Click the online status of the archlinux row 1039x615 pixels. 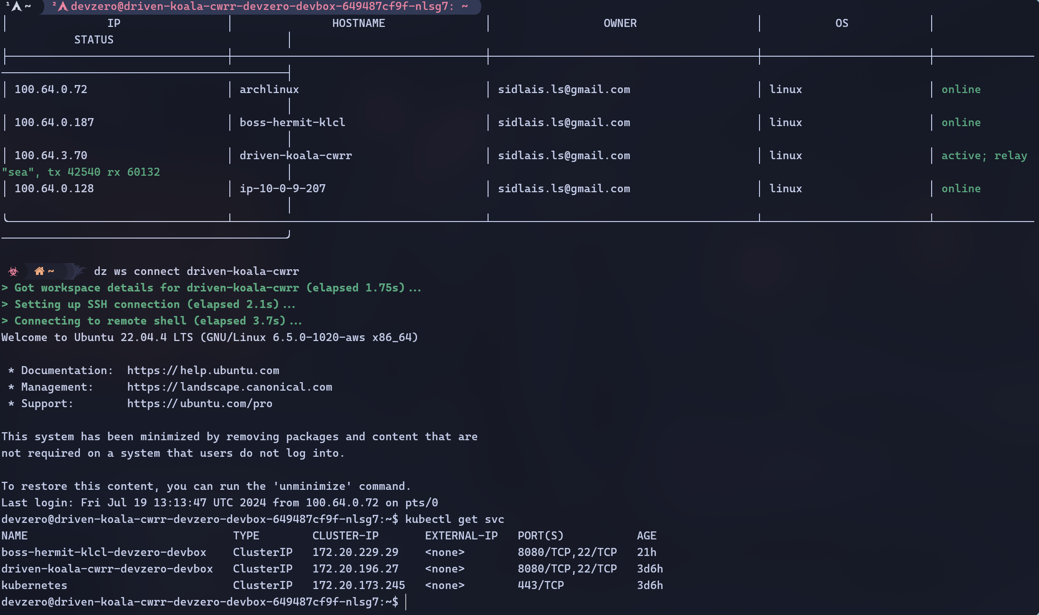961,89
